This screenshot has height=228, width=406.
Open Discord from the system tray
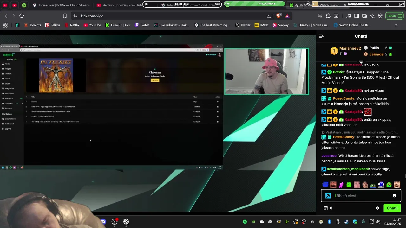click(262, 222)
